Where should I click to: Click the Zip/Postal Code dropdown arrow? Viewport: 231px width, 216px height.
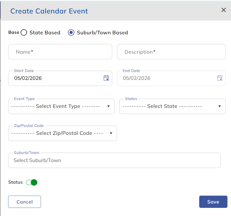[x=111, y=133]
